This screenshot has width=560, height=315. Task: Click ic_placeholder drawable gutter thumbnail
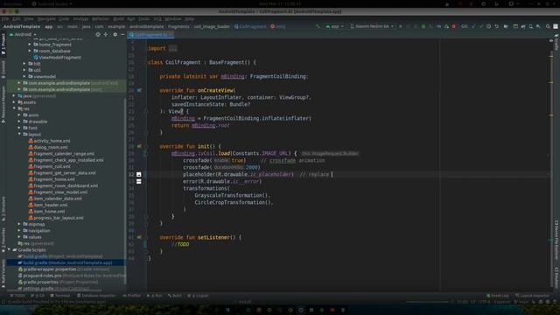(139, 175)
